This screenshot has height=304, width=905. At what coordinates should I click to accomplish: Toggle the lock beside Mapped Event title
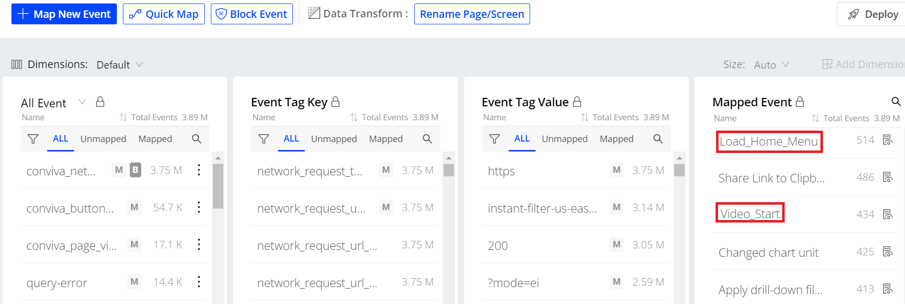coord(800,102)
